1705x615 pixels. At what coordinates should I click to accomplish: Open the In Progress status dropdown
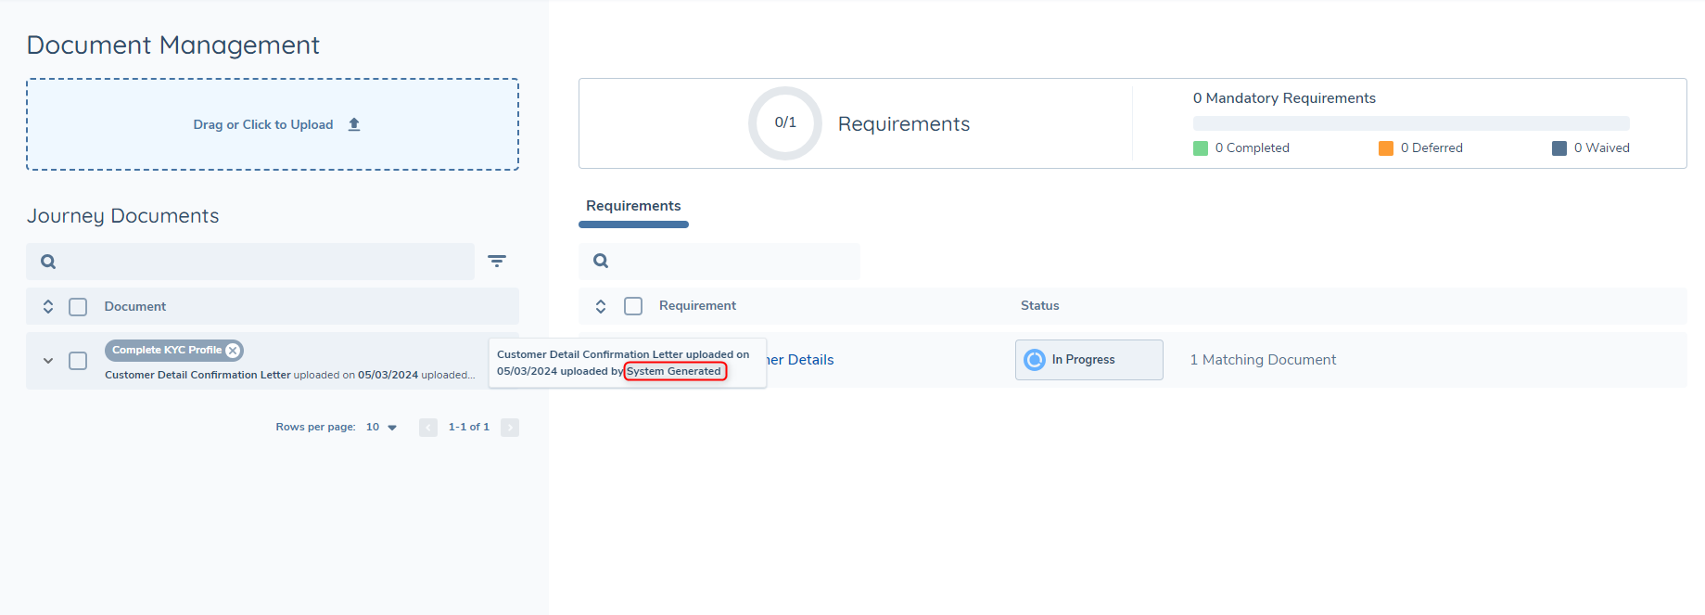(x=1088, y=360)
